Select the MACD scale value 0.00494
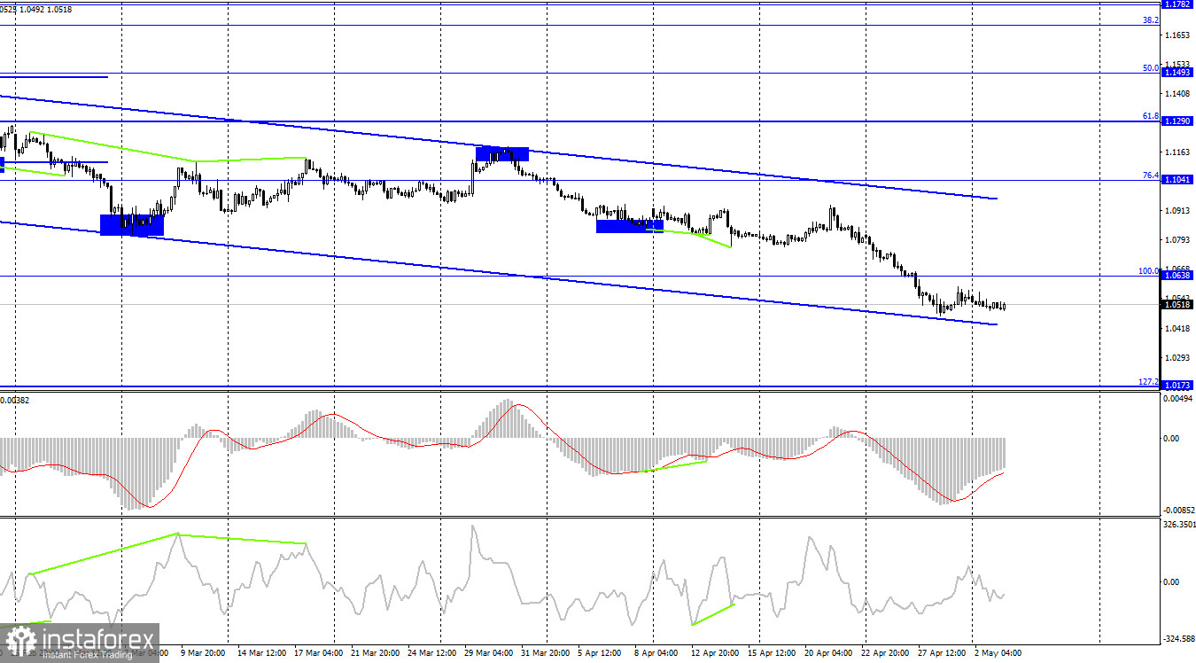This screenshot has width=1196, height=663. click(1177, 399)
